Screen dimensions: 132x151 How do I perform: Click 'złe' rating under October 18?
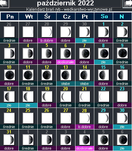pos(28,105)
